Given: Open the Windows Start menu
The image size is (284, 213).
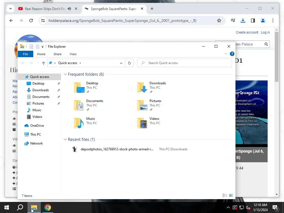Looking at the screenshot, I should click(x=7, y=207).
